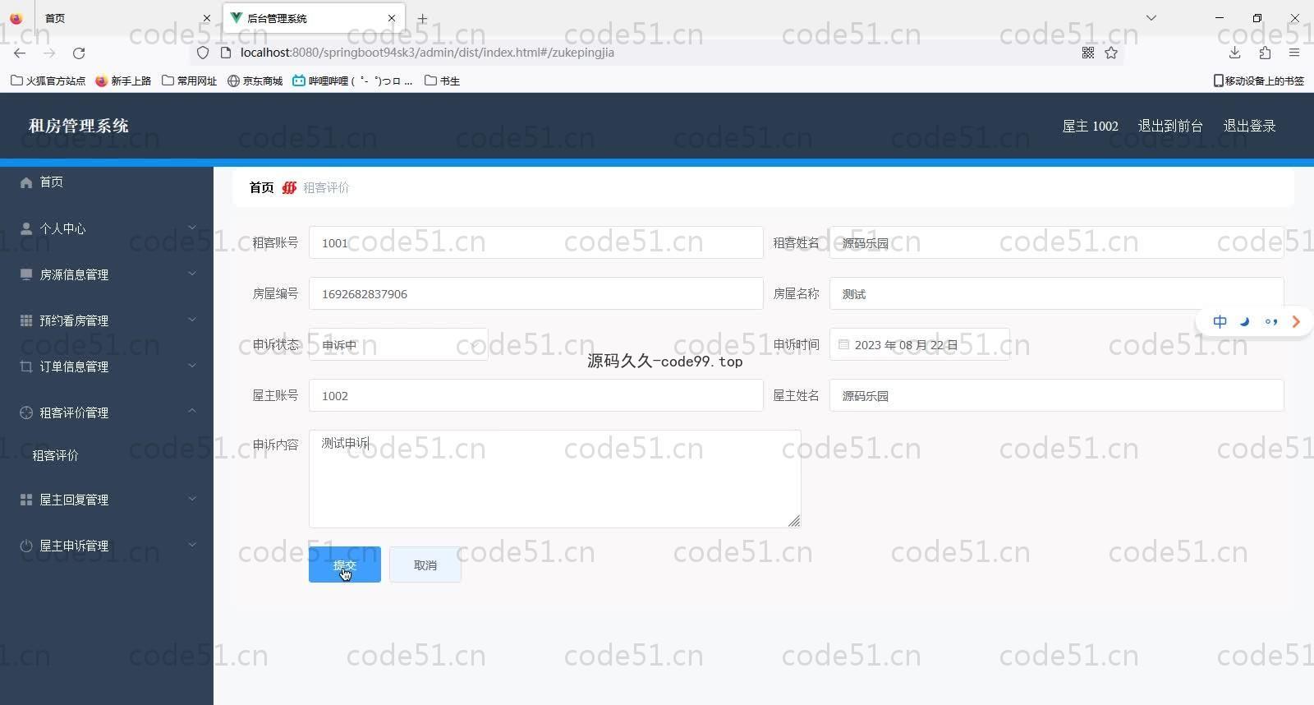Image resolution: width=1314 pixels, height=705 pixels.
Task: Expand the 屋主回复管理 menu
Action: tap(191, 499)
